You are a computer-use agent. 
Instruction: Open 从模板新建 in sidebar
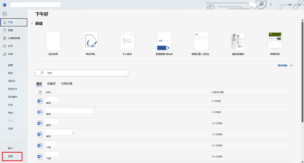[14, 38]
